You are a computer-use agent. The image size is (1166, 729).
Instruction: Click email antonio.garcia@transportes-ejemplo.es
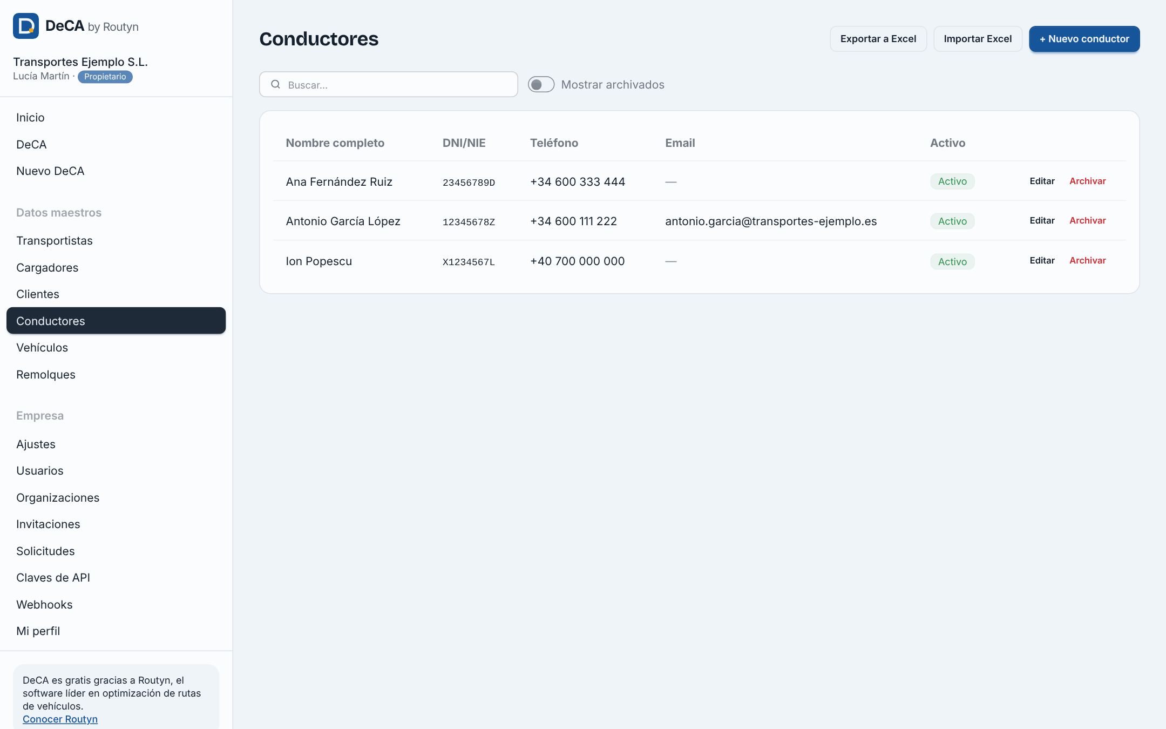coord(771,221)
